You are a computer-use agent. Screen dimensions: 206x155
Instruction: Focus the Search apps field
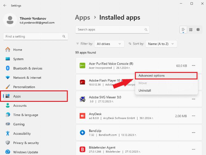click(x=112, y=30)
